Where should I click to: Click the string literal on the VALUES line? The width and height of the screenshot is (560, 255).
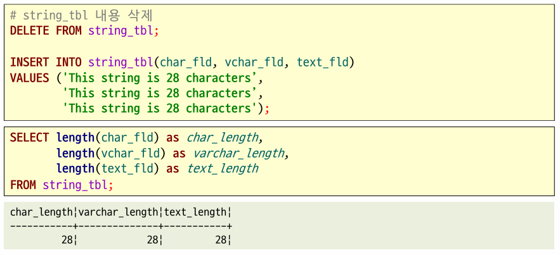(x=160, y=78)
